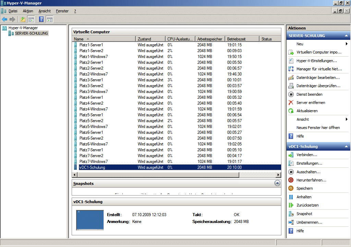Click Hilfe icon under vDC1-Schulung actions

pos(291,231)
